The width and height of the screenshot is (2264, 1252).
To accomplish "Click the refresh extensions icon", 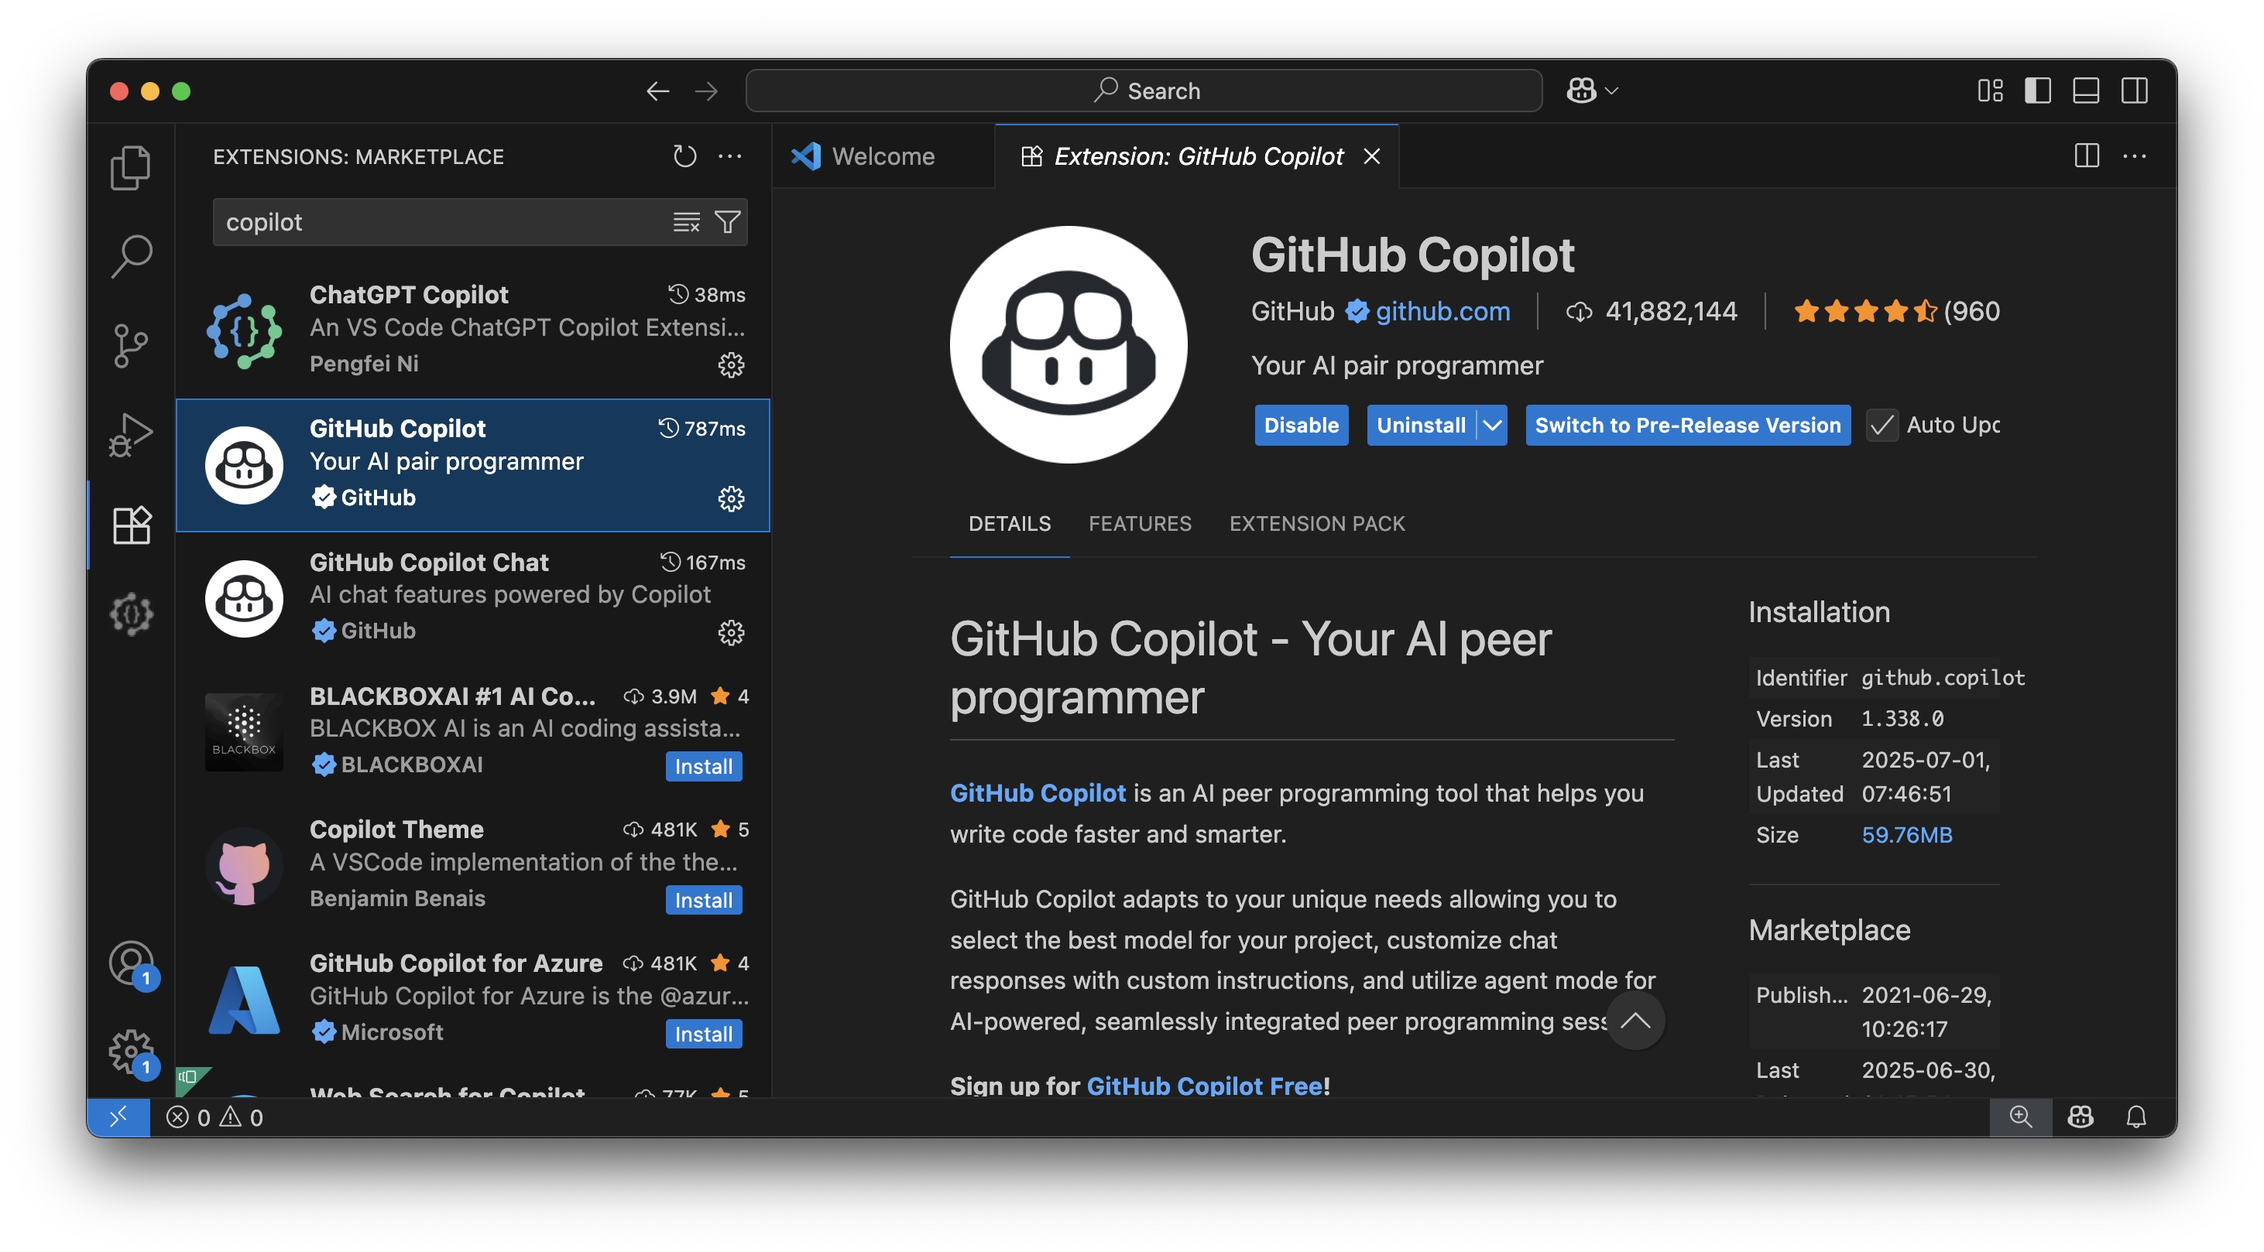I will 684,156.
